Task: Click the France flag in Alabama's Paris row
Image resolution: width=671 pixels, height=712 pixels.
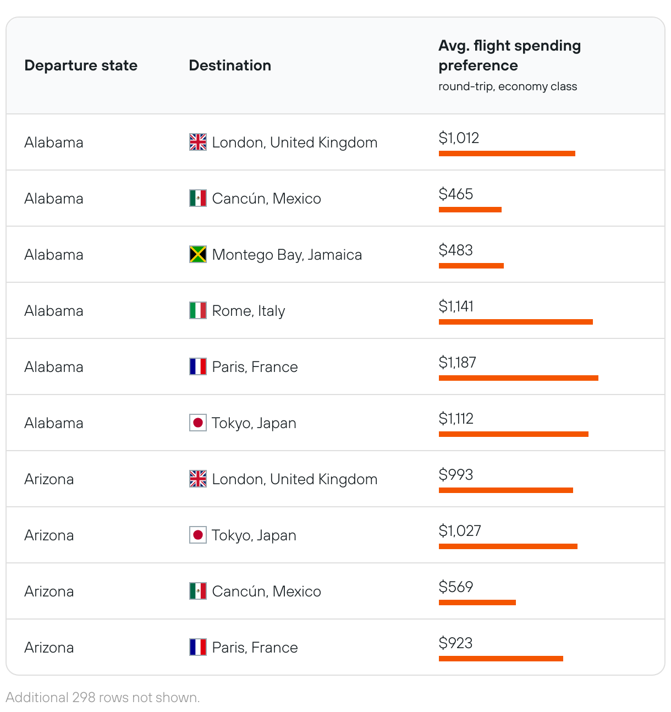Action: [198, 366]
